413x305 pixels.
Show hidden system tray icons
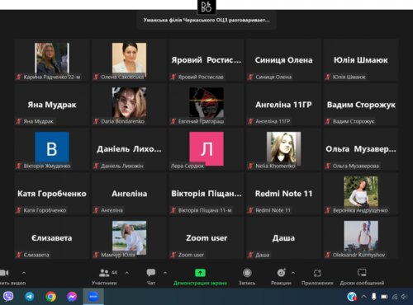[x=363, y=297]
